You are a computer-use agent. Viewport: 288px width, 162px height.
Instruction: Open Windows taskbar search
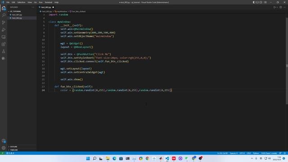click(x=94, y=158)
